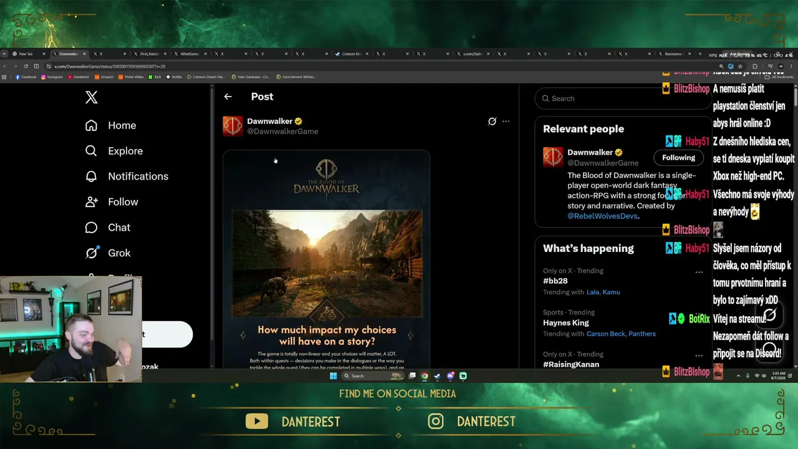Open more options for #bb28 trend
The height and width of the screenshot is (449, 798).
(x=699, y=272)
